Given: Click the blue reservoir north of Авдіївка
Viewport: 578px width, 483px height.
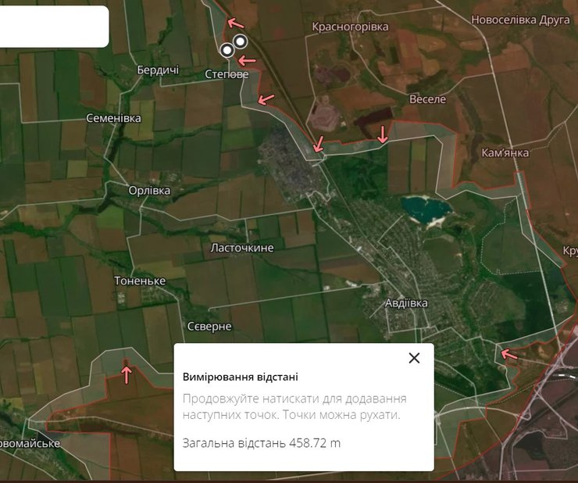Looking at the screenshot, I should [426, 209].
